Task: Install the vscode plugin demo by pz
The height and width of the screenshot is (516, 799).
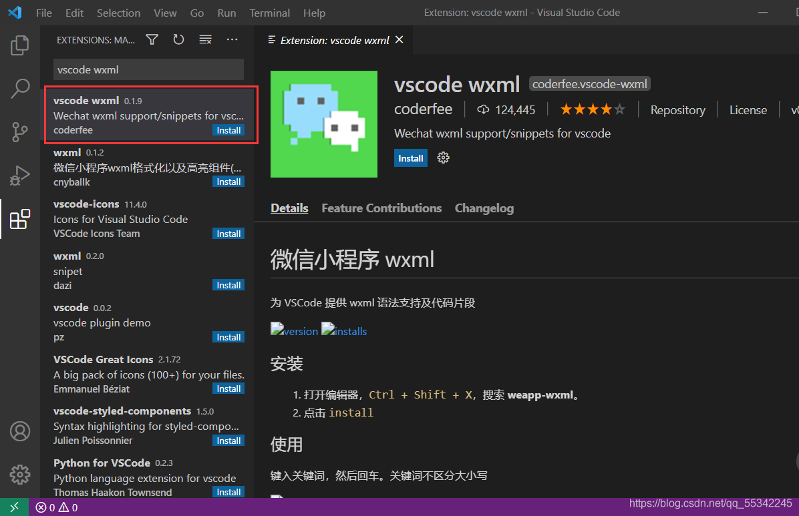Action: tap(228, 337)
